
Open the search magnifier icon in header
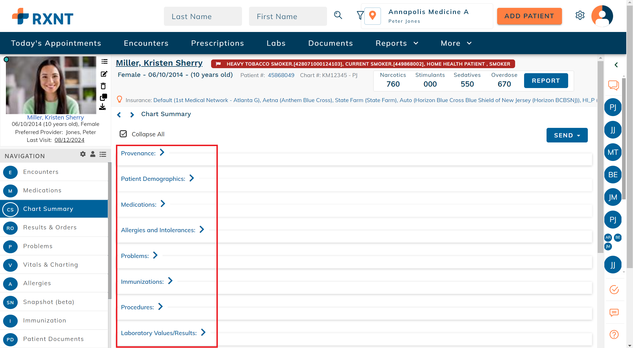click(x=338, y=15)
